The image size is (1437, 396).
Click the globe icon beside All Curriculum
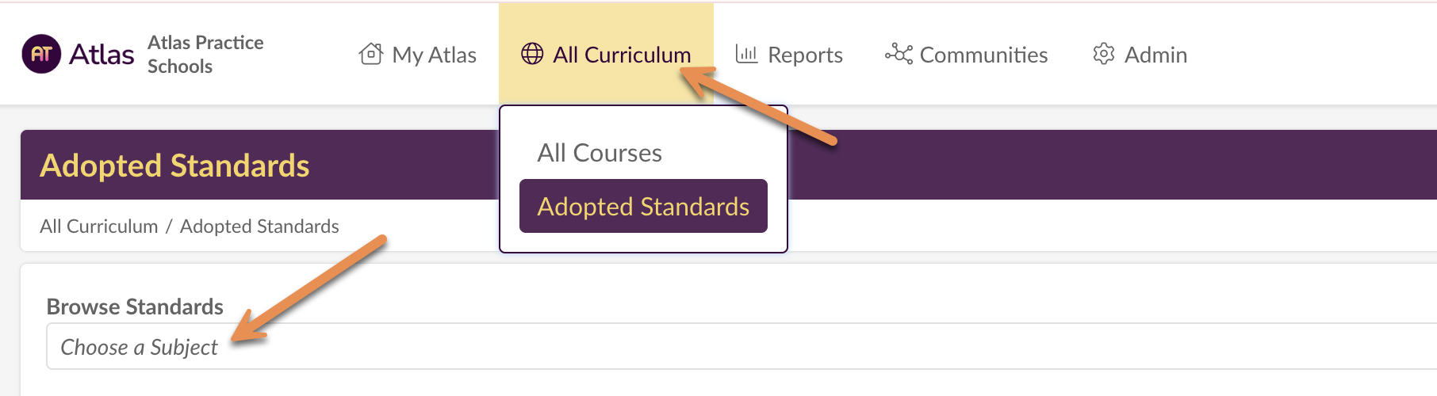point(532,54)
